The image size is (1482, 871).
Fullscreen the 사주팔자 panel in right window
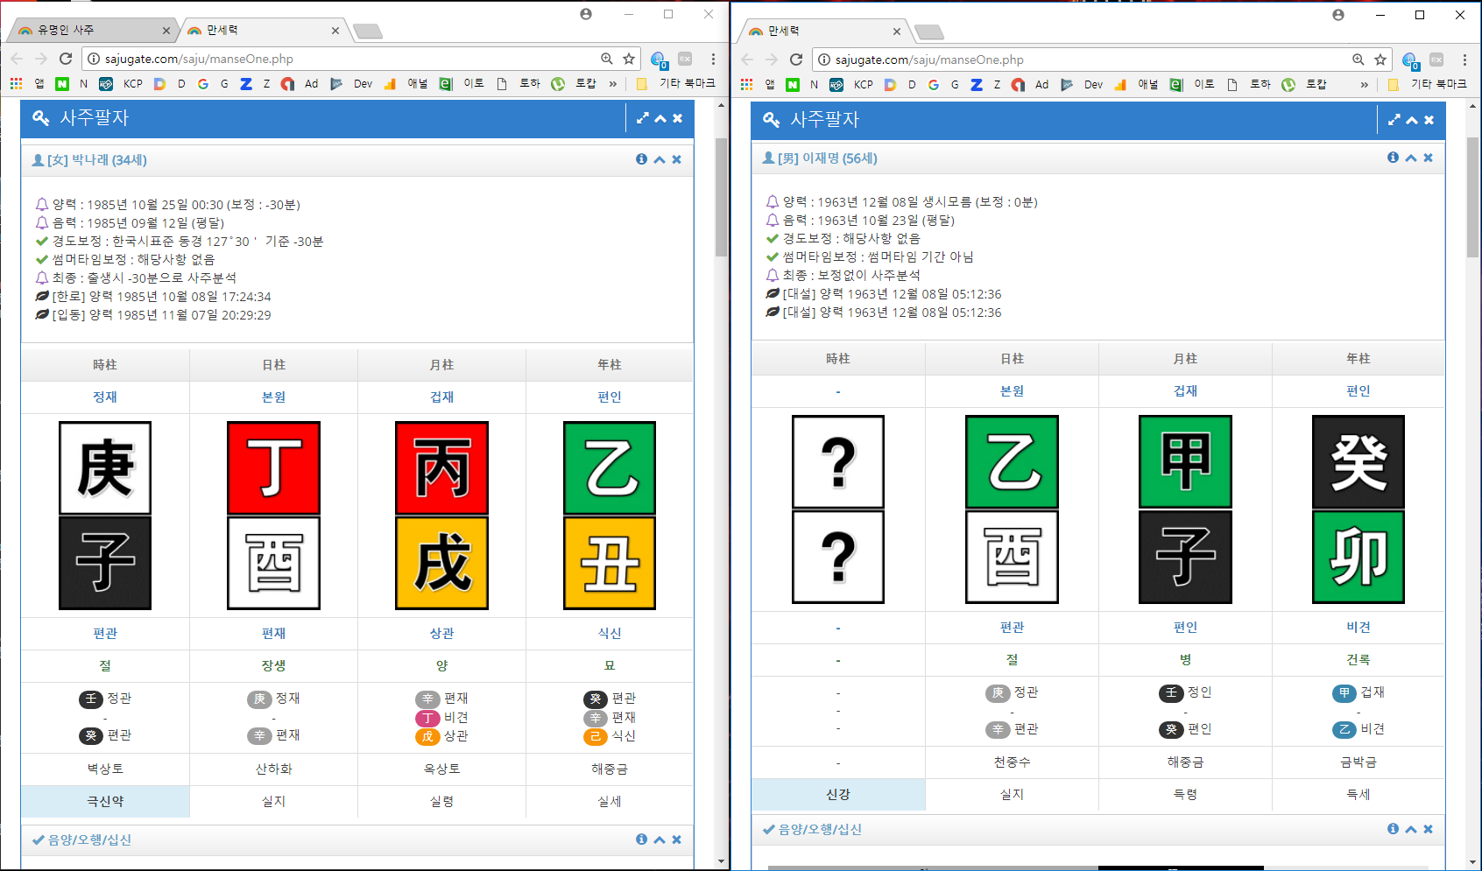pos(1394,120)
